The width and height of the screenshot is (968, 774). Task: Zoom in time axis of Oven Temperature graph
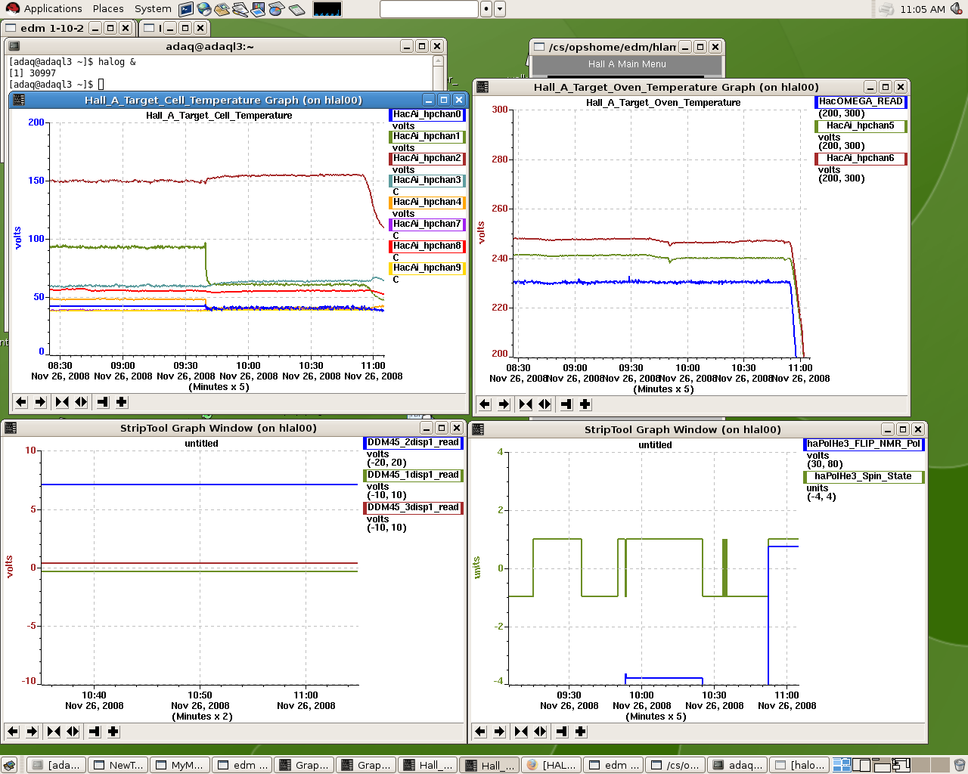[x=526, y=404]
